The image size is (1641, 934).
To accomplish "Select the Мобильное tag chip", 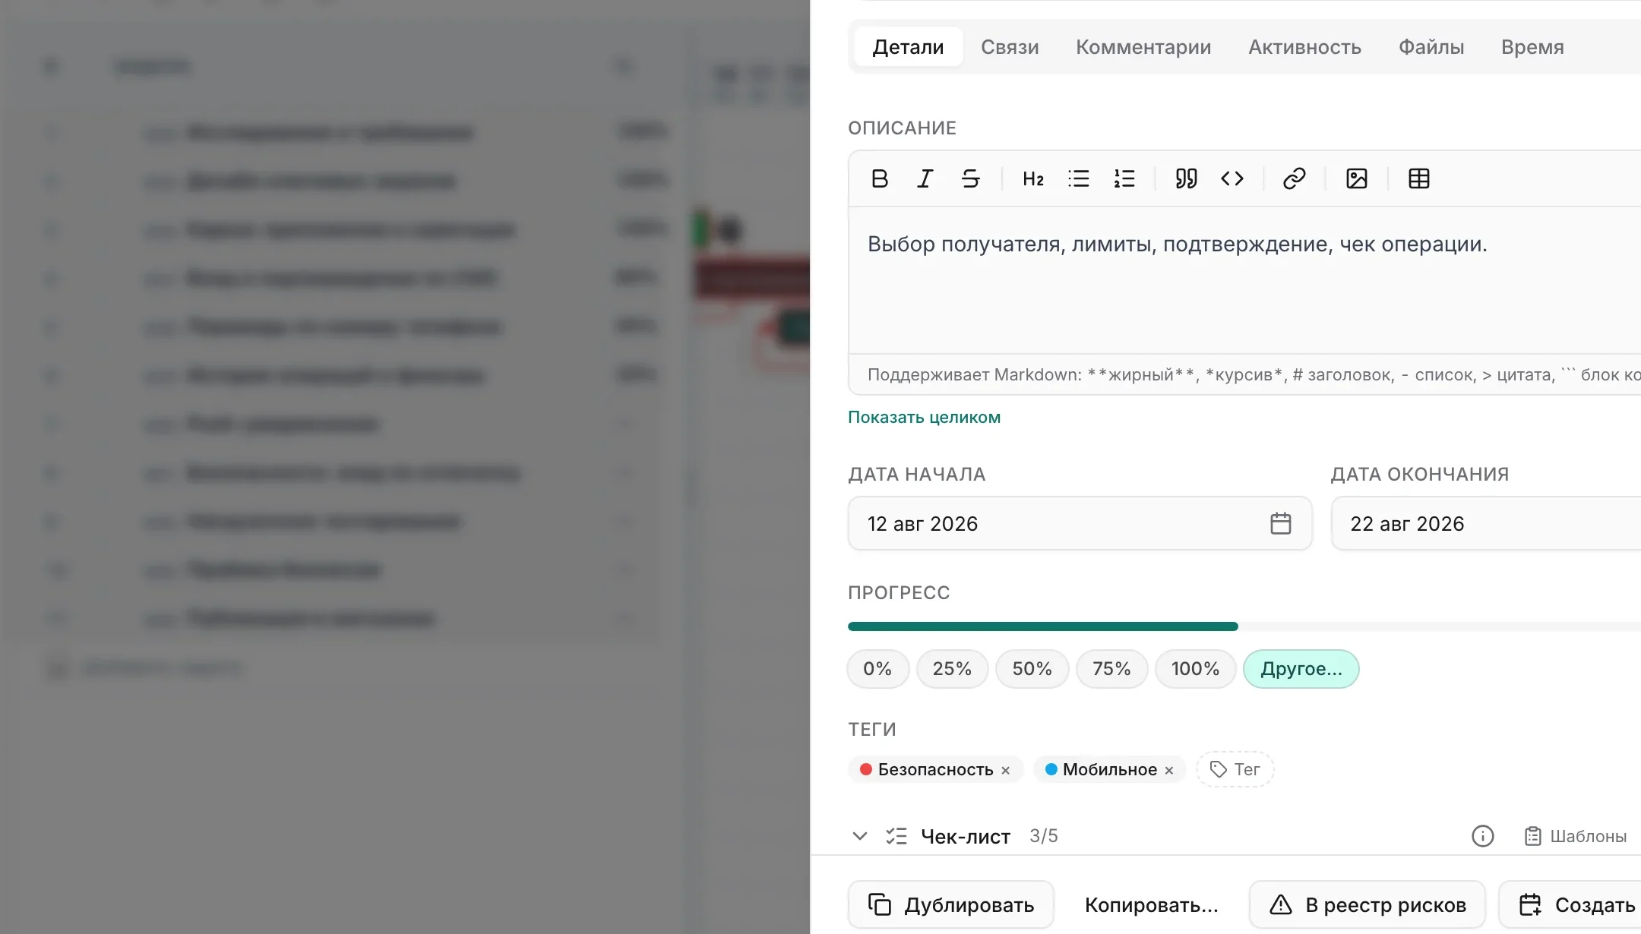I will click(x=1109, y=770).
